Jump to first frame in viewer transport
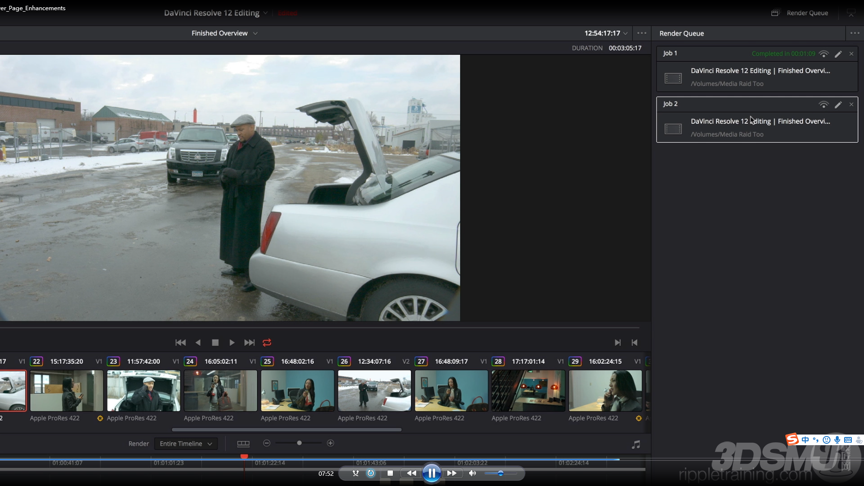Image resolution: width=864 pixels, height=486 pixels. tap(180, 342)
